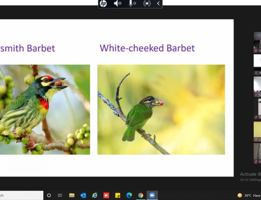Click the "White-cheeked Barbet" slide heading

pyautogui.click(x=147, y=48)
